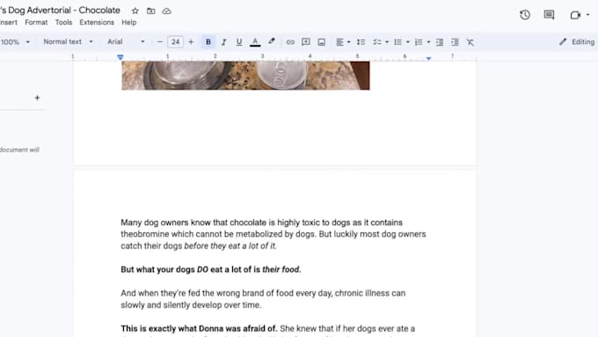Open line and paragraph spacing
This screenshot has width=598, height=337.
tap(361, 42)
